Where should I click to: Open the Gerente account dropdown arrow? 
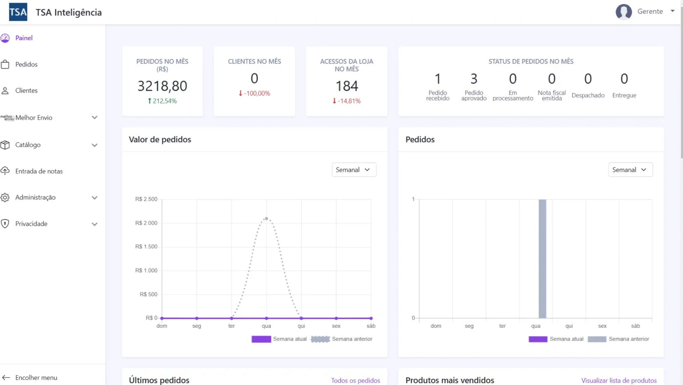672,11
